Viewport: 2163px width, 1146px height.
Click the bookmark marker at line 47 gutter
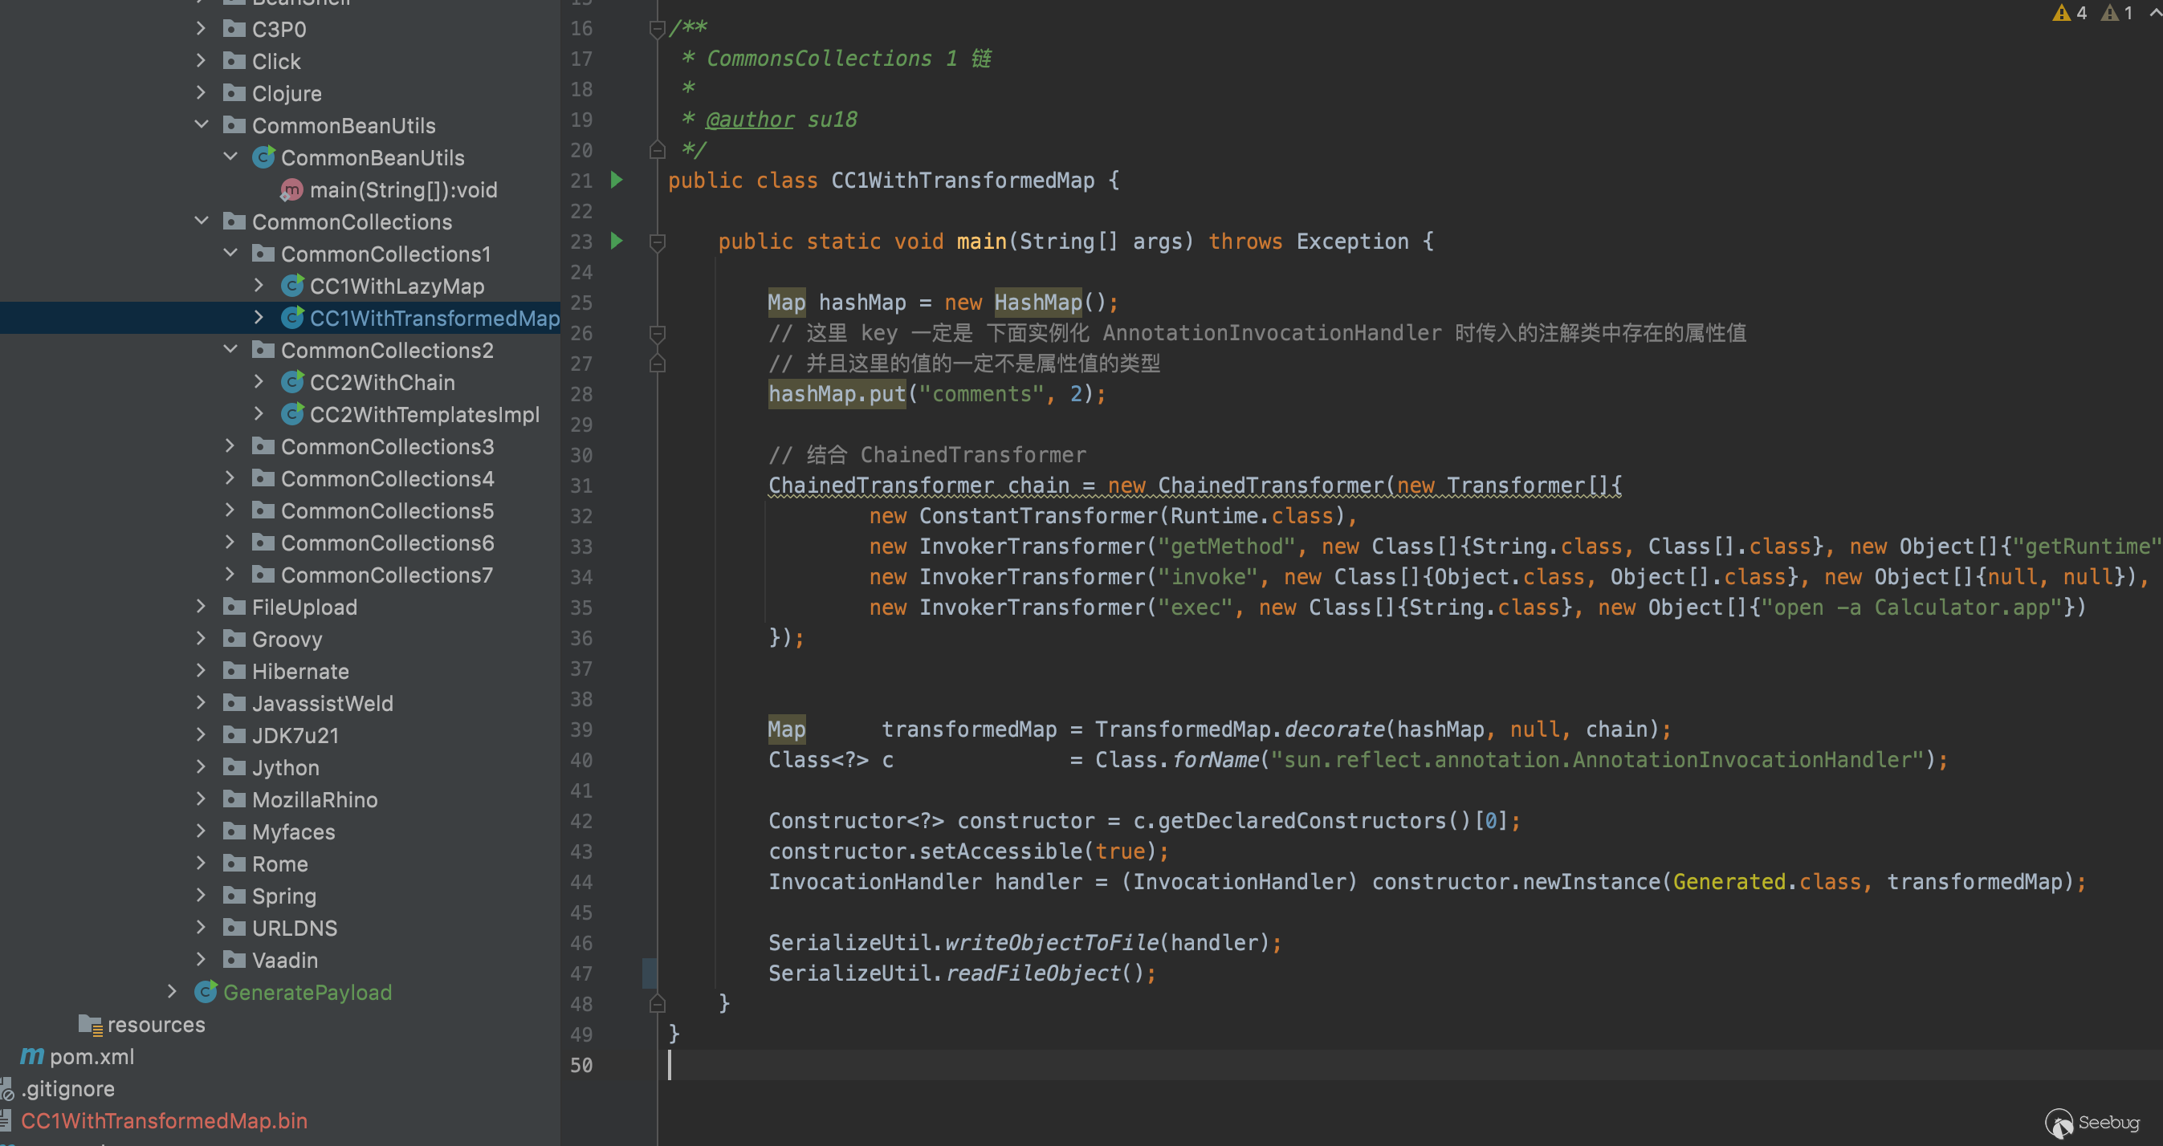coord(649,973)
